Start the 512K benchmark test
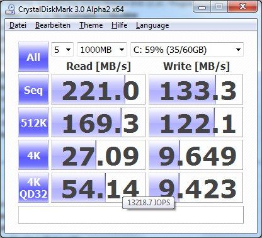The width and height of the screenshot is (262, 238). tap(33, 122)
